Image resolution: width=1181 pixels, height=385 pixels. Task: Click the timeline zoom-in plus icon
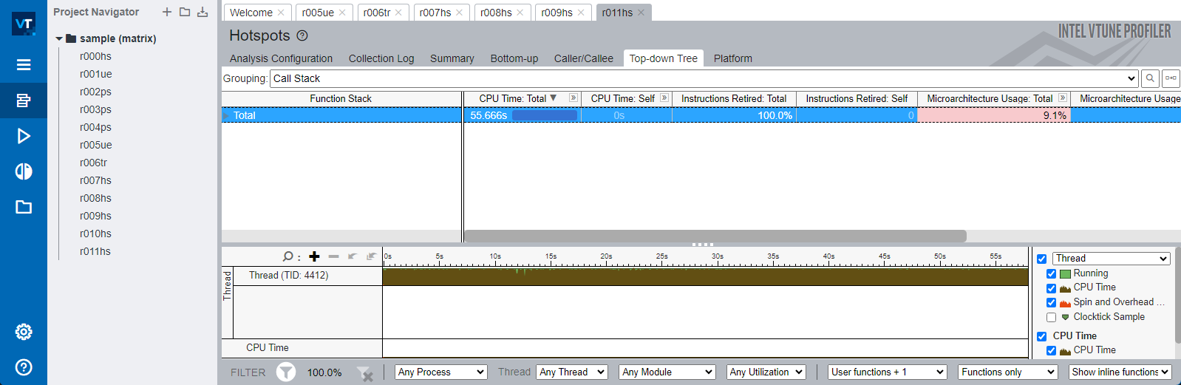pos(314,256)
